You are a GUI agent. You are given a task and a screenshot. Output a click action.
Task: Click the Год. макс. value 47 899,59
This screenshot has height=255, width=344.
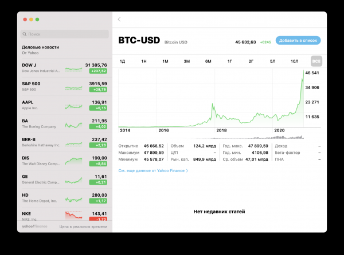click(x=258, y=146)
